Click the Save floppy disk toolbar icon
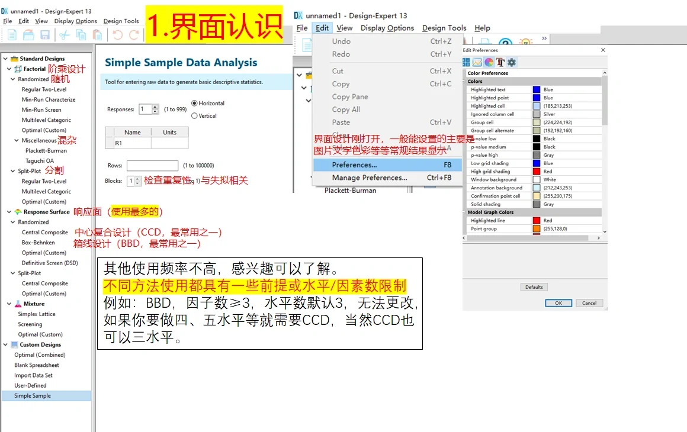This screenshot has width=687, height=432. point(44,35)
